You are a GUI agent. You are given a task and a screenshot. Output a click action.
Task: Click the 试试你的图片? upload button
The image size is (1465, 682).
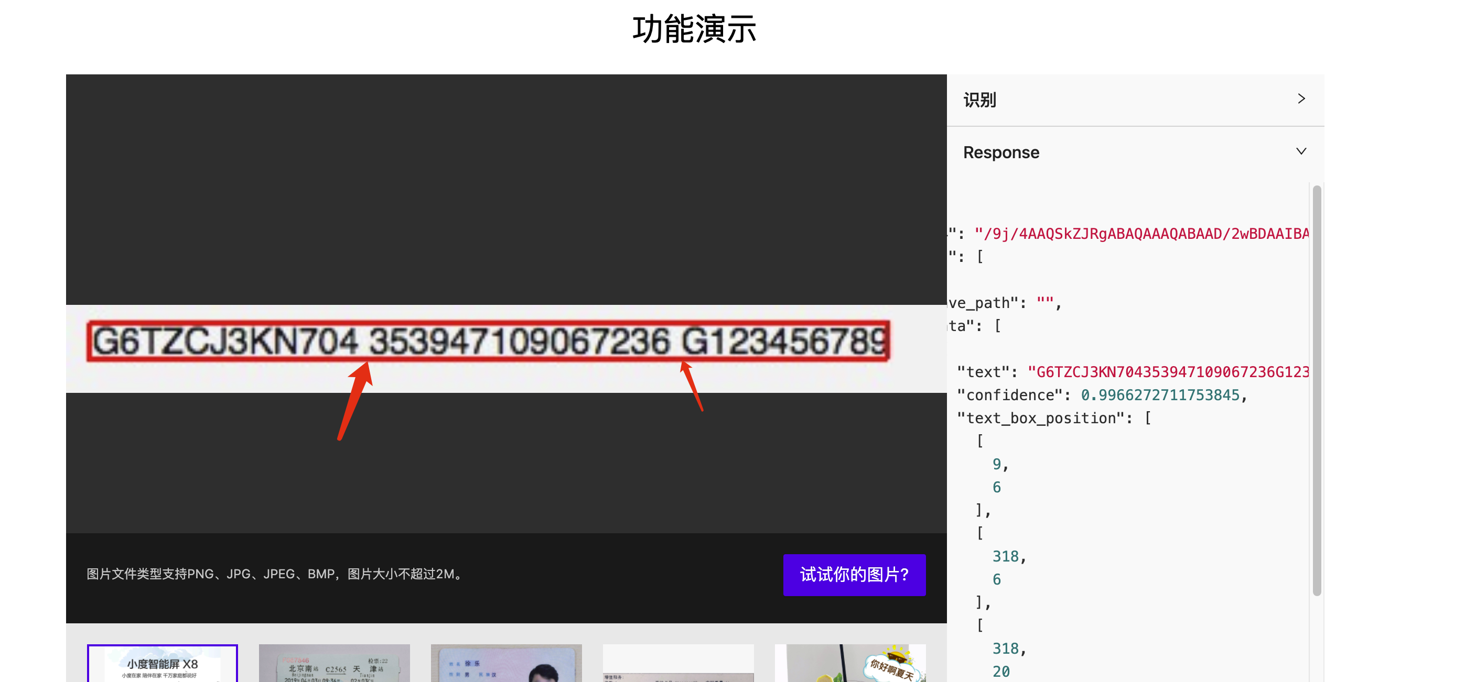[x=854, y=575]
